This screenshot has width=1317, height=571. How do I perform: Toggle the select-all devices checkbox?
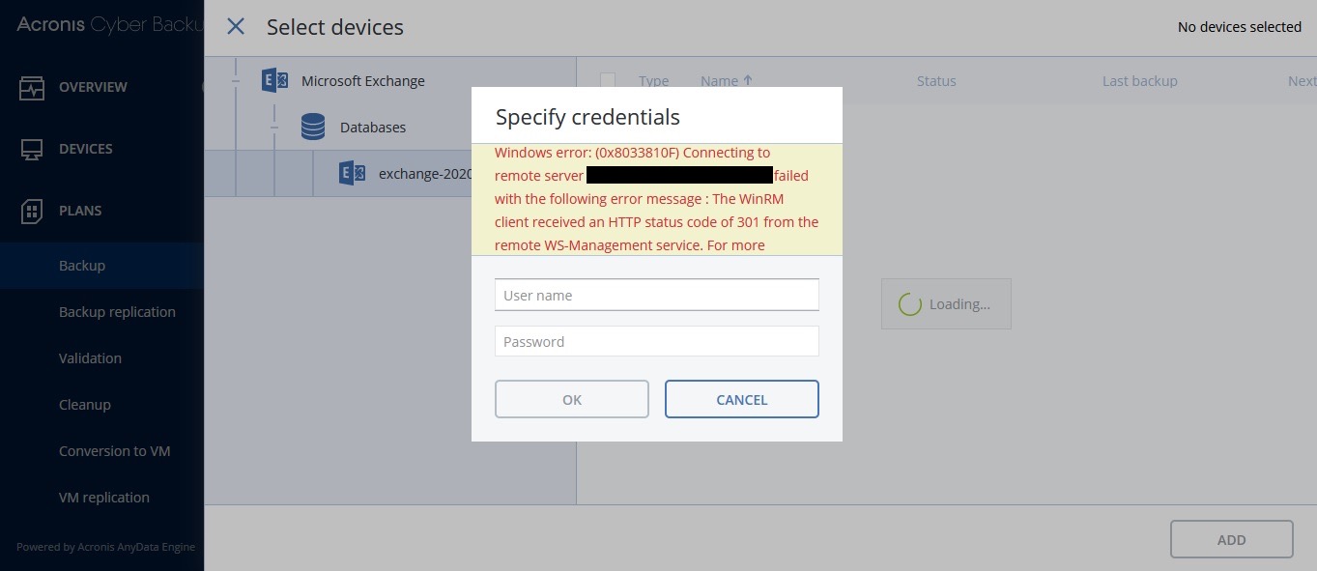point(608,81)
